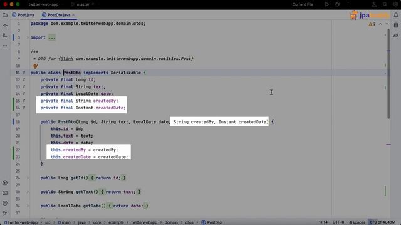
Task: Go to previous highlighted problem arrow
Action: click(x=380, y=24)
